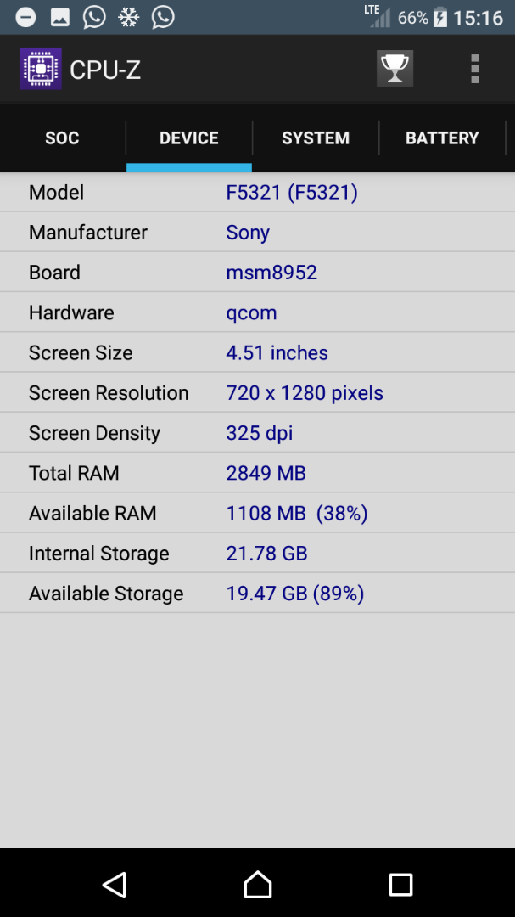Open the three-dot overflow menu
This screenshot has width=515, height=917.
474,69
